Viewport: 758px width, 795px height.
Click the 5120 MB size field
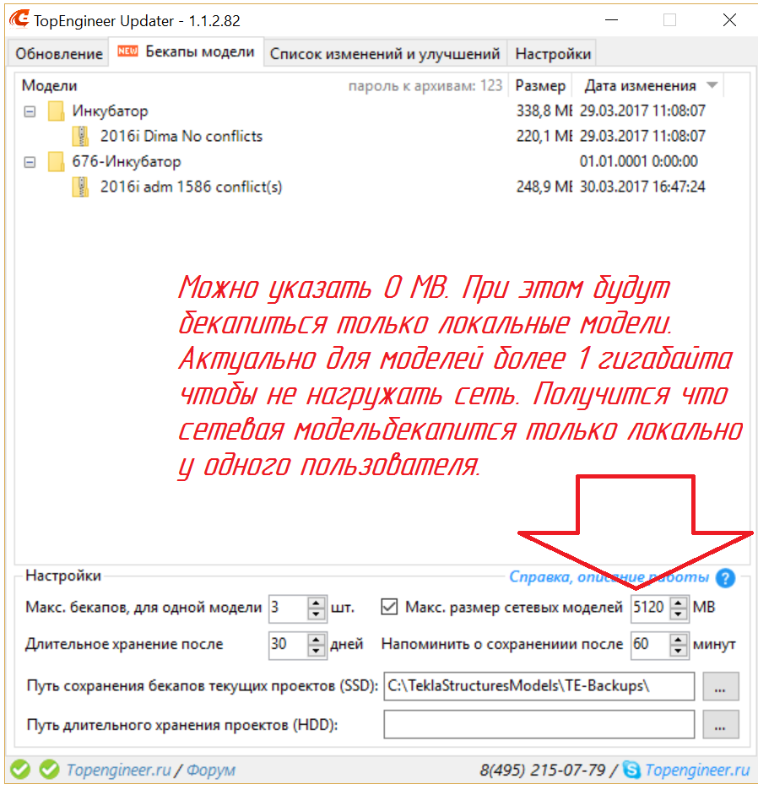click(x=651, y=608)
